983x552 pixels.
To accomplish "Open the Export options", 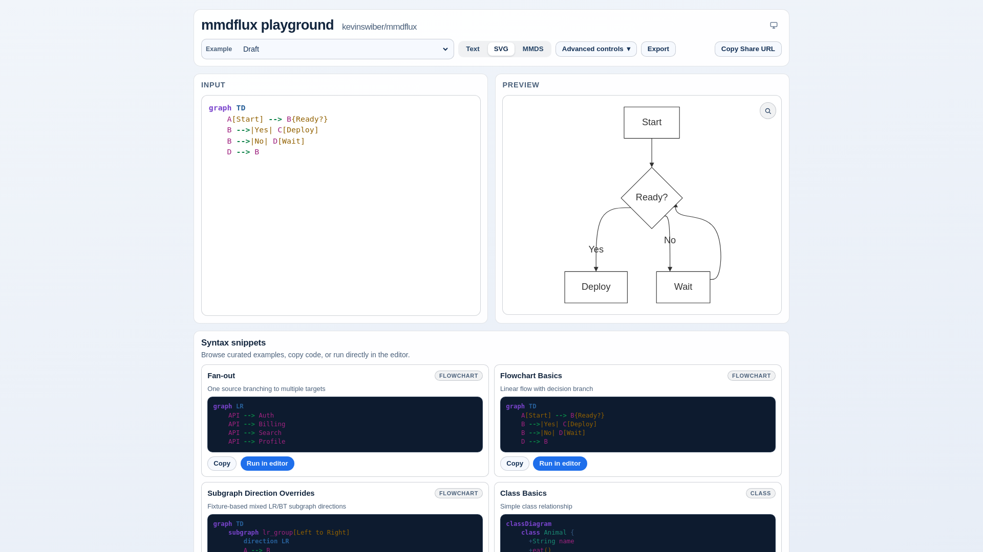I will coord(658,49).
